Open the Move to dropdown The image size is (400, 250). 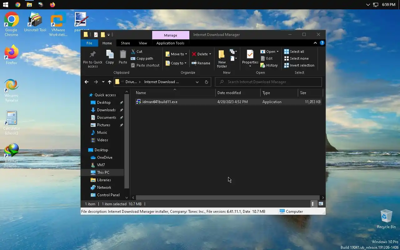[176, 54]
